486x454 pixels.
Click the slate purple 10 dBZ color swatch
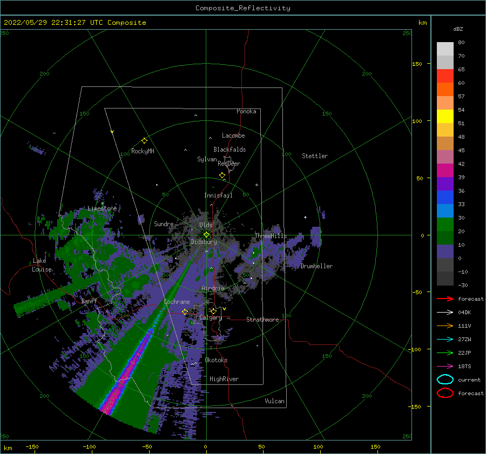pyautogui.click(x=445, y=251)
